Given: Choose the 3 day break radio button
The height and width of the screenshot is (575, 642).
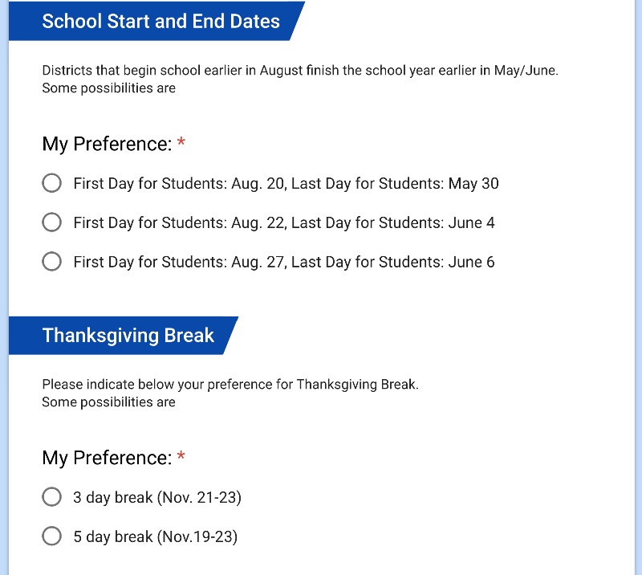Looking at the screenshot, I should pos(51,497).
